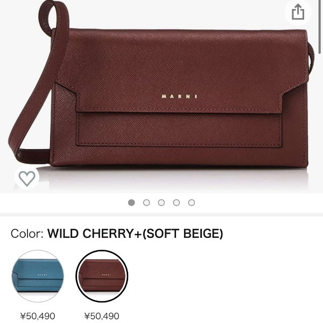The height and width of the screenshot is (323, 323).
Task: Show the fourth product image dot
Action: [177, 203]
